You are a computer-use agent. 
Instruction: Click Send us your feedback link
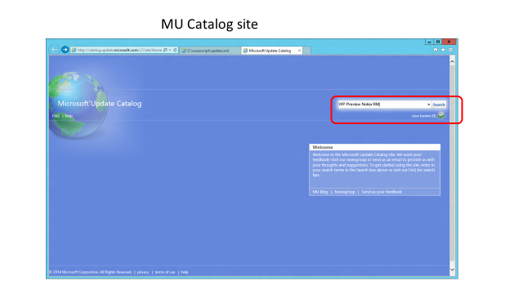382,192
